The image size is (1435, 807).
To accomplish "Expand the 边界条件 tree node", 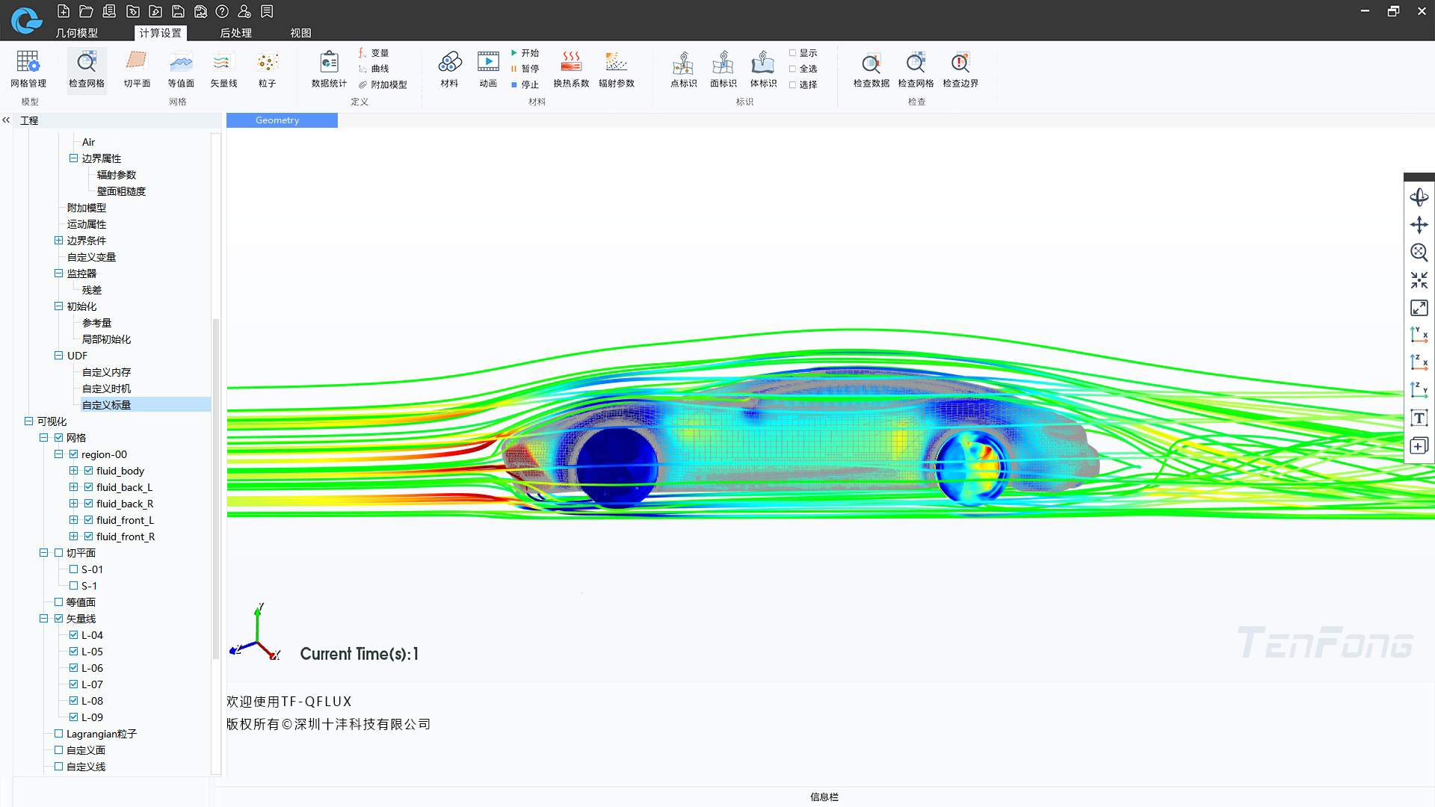I will 58,241.
